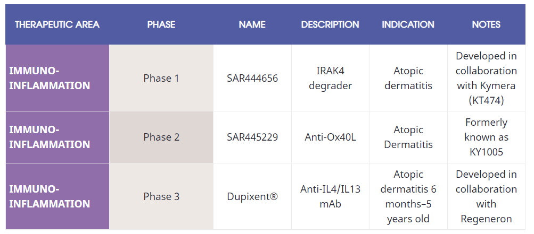Click the Atopic dermatitis 6 months–5 years indication
Image resolution: width=534 pixels, height=234 pixels.
coord(408,196)
